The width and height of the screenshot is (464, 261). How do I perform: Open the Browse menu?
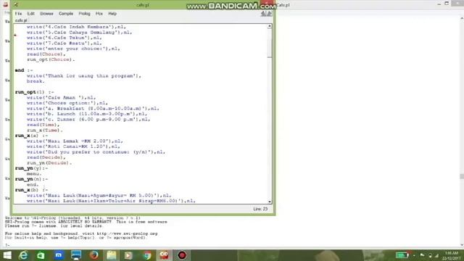coord(46,14)
